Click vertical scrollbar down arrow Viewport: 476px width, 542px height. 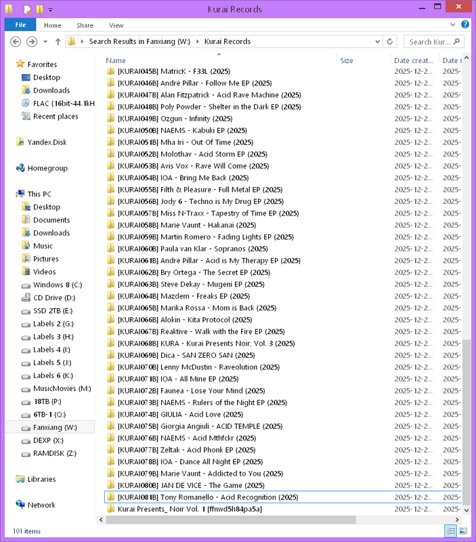click(467, 510)
